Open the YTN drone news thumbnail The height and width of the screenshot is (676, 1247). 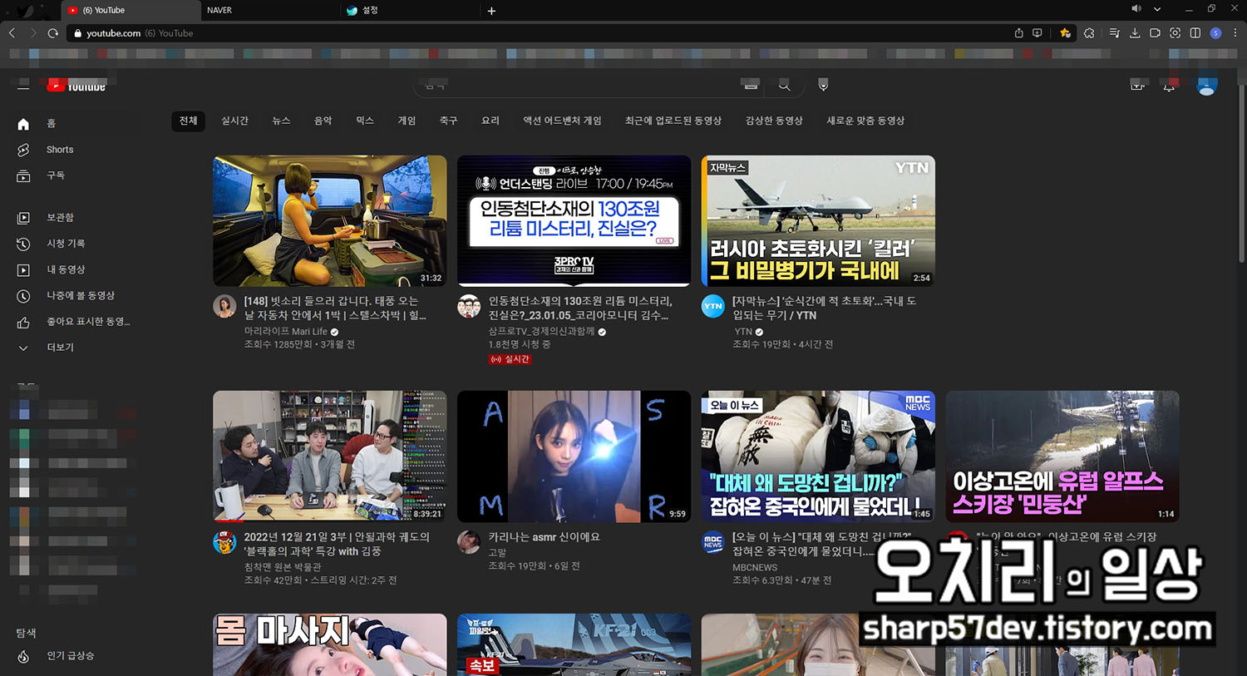818,221
